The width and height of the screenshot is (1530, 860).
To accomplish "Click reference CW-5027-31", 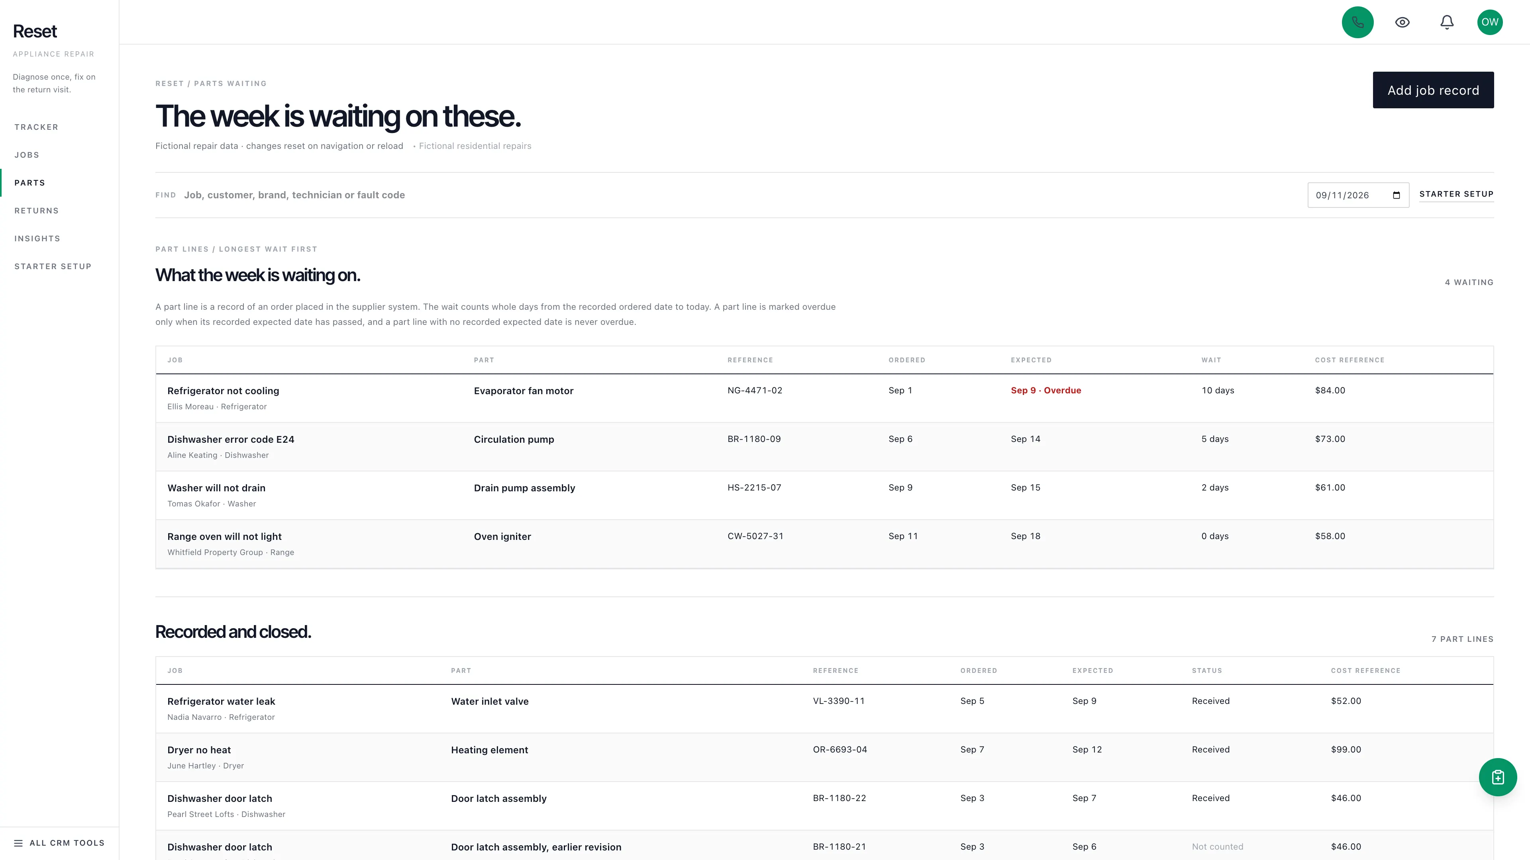I will (755, 537).
